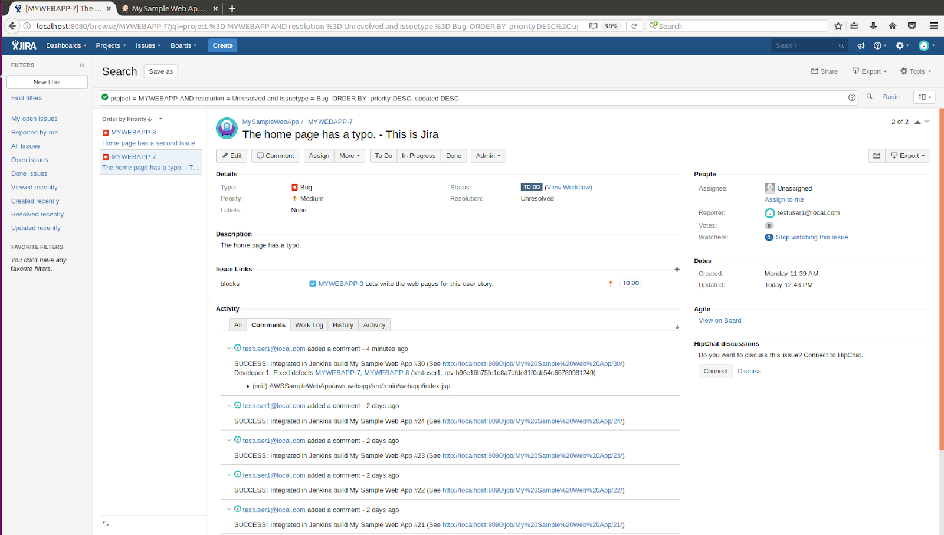The width and height of the screenshot is (944, 535).
Task: Open the More actions dropdown
Action: point(350,156)
